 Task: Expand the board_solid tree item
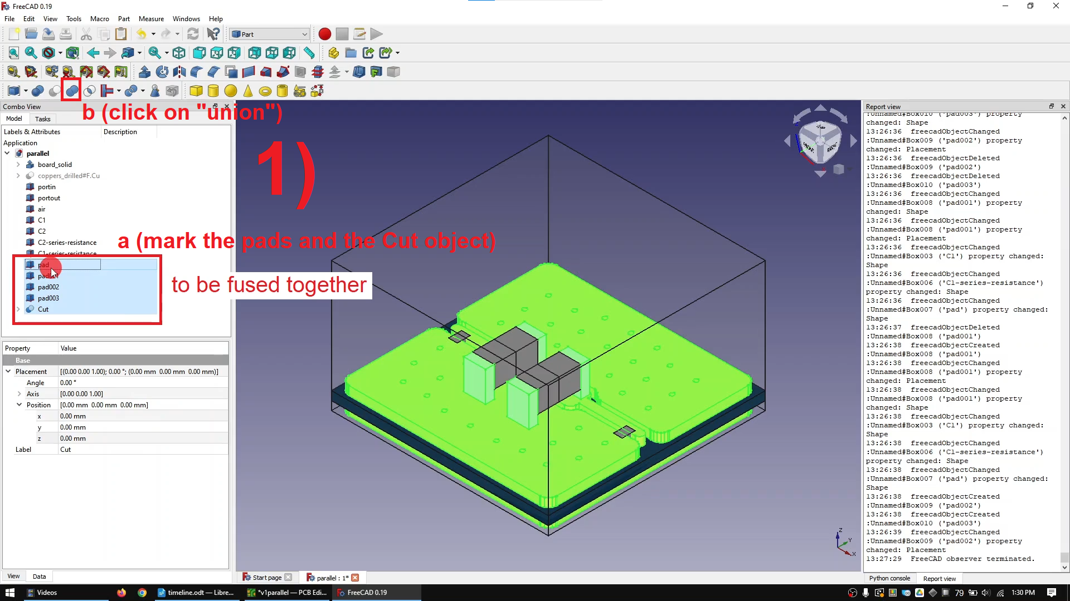(17, 164)
